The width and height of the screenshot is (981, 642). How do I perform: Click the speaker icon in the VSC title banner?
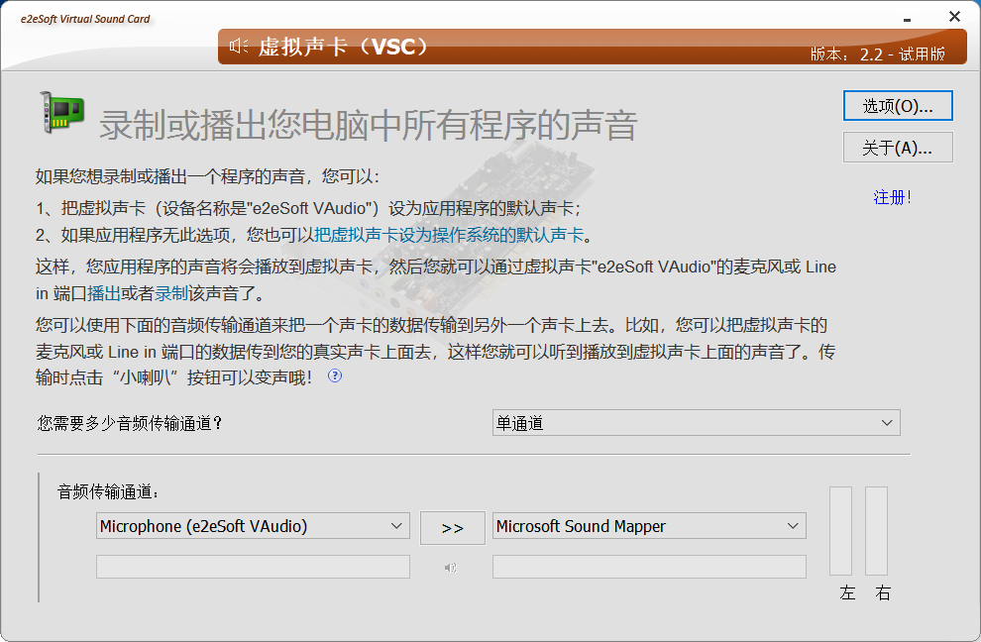coord(239,46)
